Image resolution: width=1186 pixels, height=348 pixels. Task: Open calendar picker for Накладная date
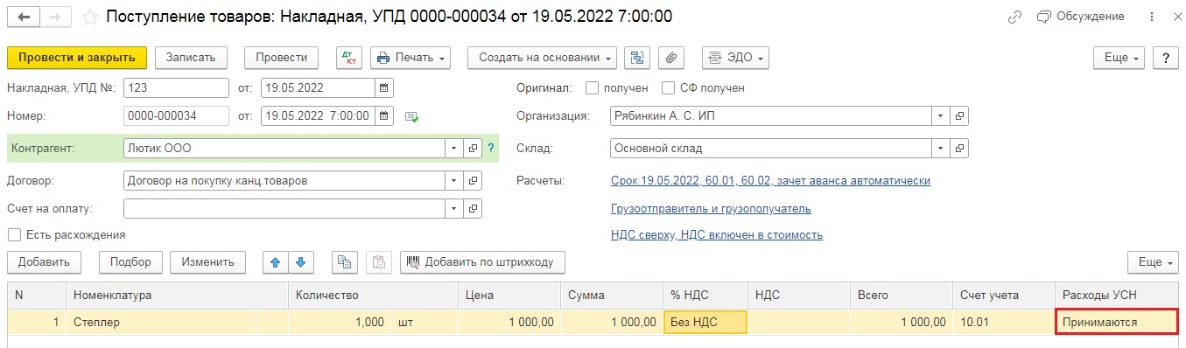[x=384, y=88]
